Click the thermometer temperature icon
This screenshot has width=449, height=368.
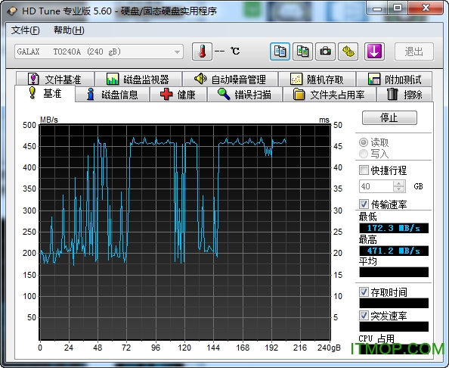(x=202, y=51)
